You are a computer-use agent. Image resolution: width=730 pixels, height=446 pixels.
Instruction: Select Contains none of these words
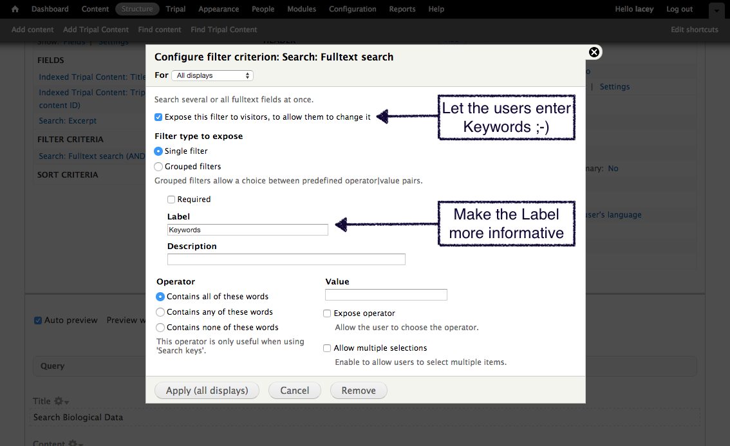(x=160, y=328)
